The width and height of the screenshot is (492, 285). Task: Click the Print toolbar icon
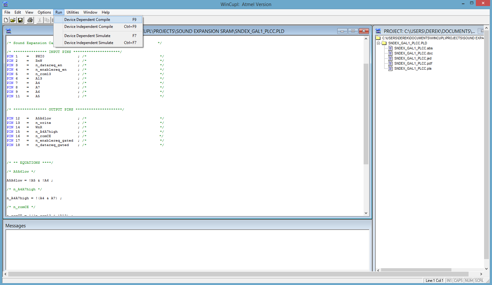coord(30,20)
